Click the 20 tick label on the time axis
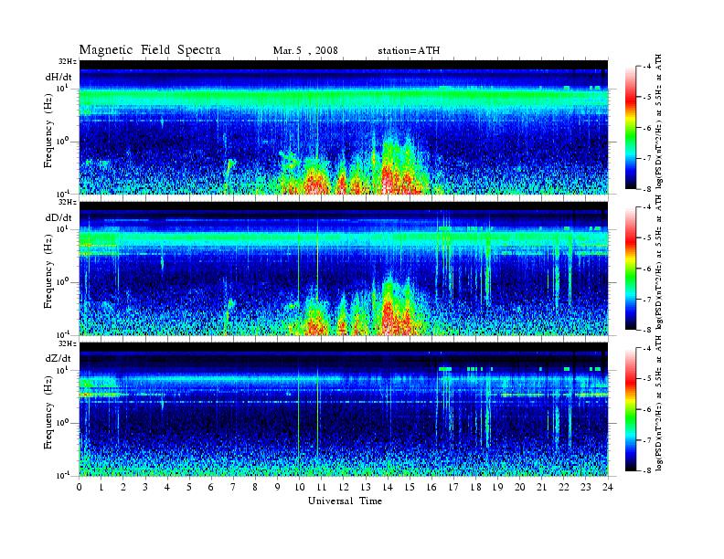This screenshot has height=559, width=724. 520,488
